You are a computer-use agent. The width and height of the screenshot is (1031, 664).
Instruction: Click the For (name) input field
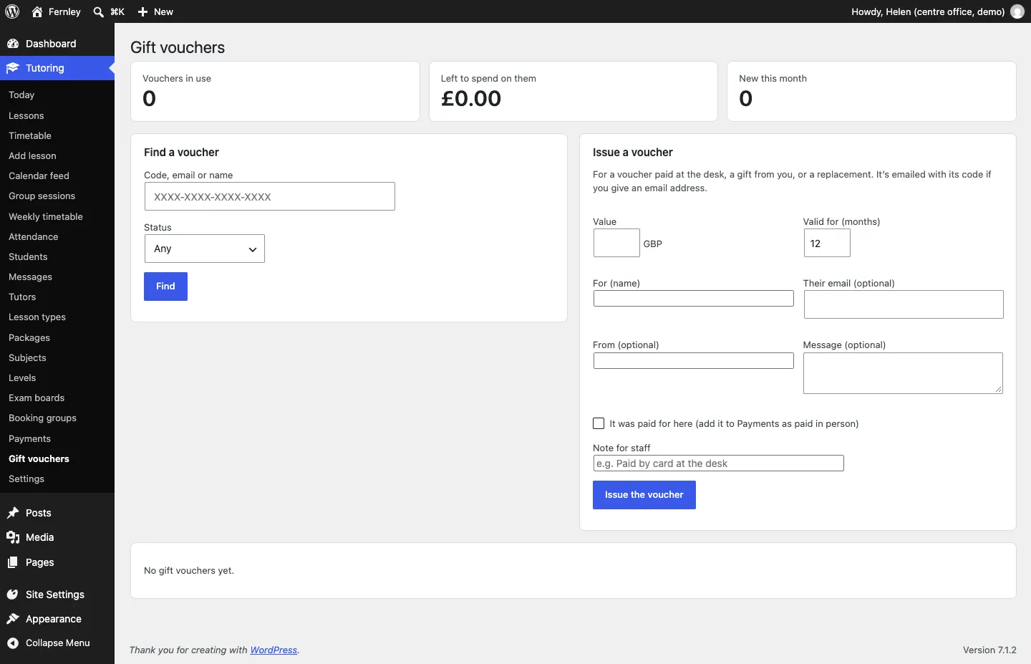coord(694,298)
